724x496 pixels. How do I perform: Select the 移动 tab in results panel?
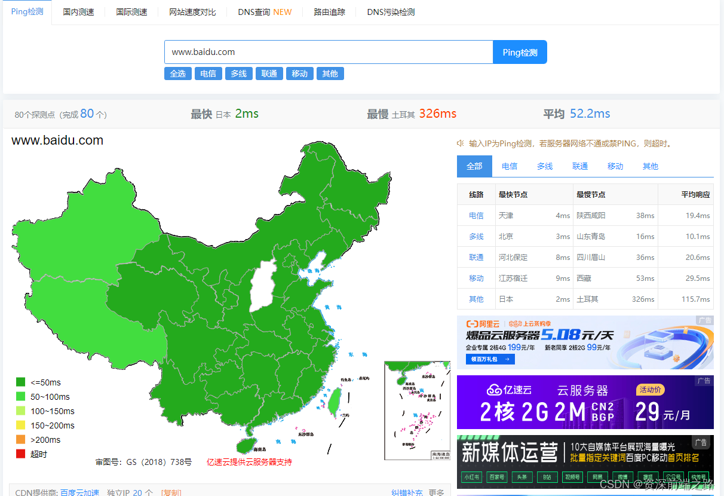[x=615, y=166]
